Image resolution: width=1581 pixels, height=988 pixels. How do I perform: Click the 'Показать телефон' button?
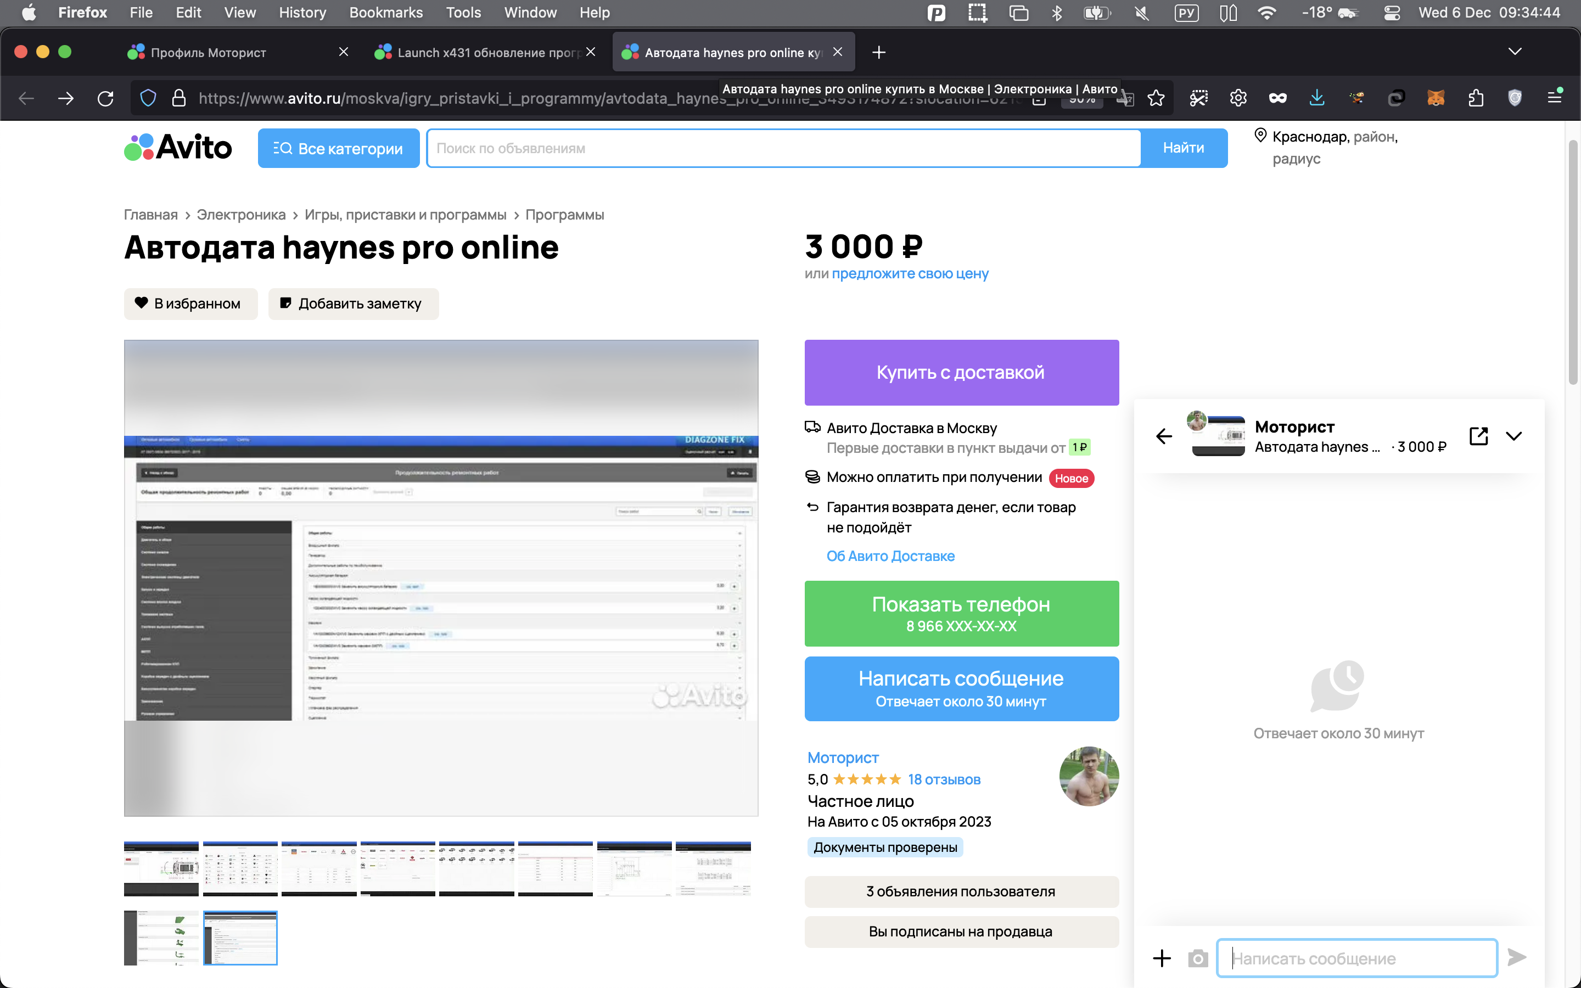point(961,613)
